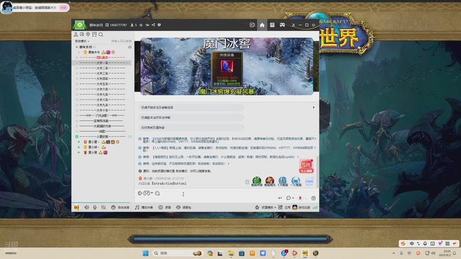Click the 5元 red coupon badge
Screen dimensions: 461x259
click(x=306, y=166)
